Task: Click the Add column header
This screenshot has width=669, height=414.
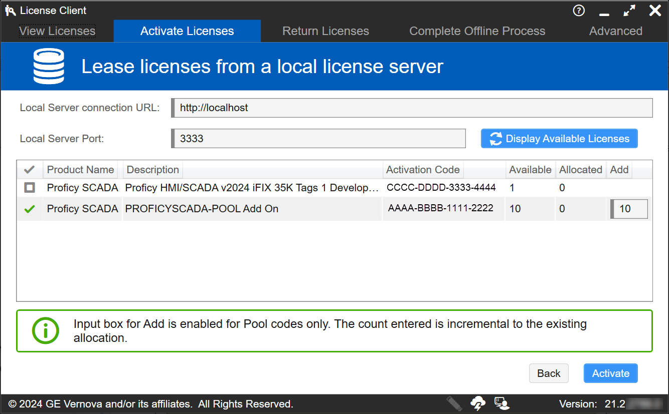Action: [619, 170]
